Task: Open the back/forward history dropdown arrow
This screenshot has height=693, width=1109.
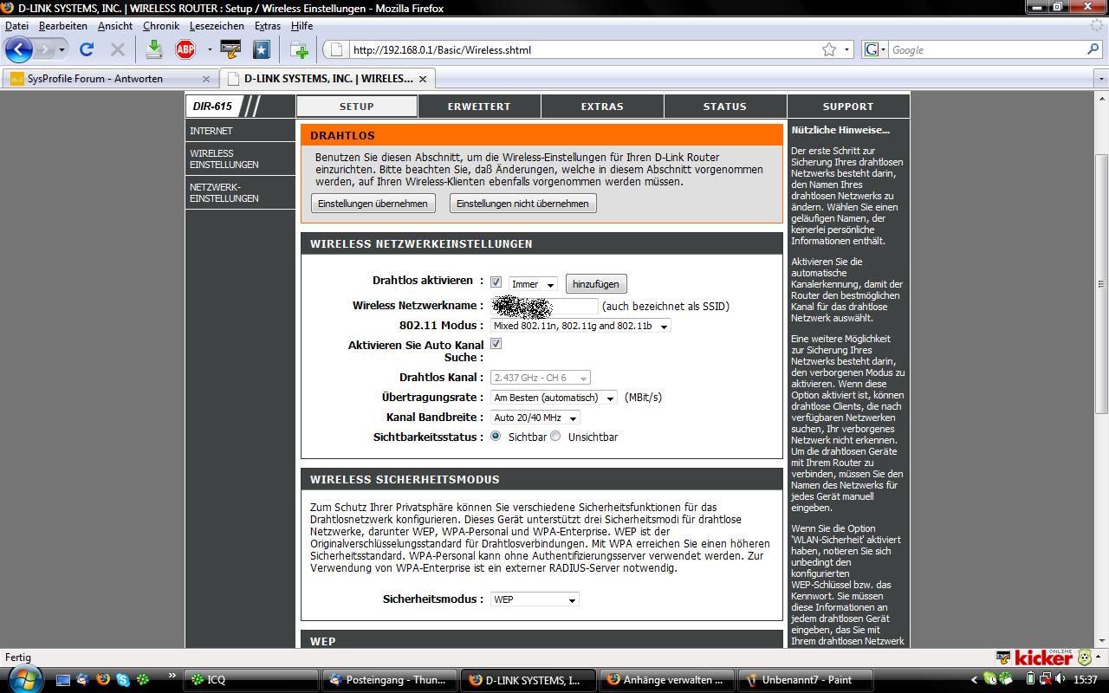Action: point(62,50)
